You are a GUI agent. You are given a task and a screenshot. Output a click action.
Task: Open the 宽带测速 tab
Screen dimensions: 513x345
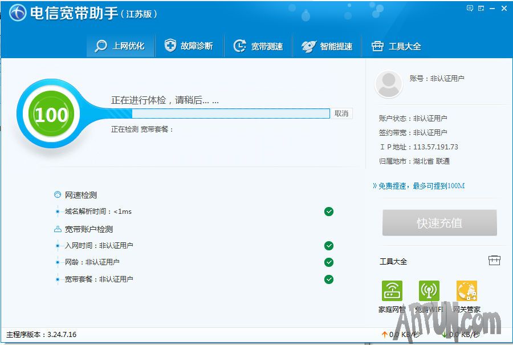tap(258, 46)
